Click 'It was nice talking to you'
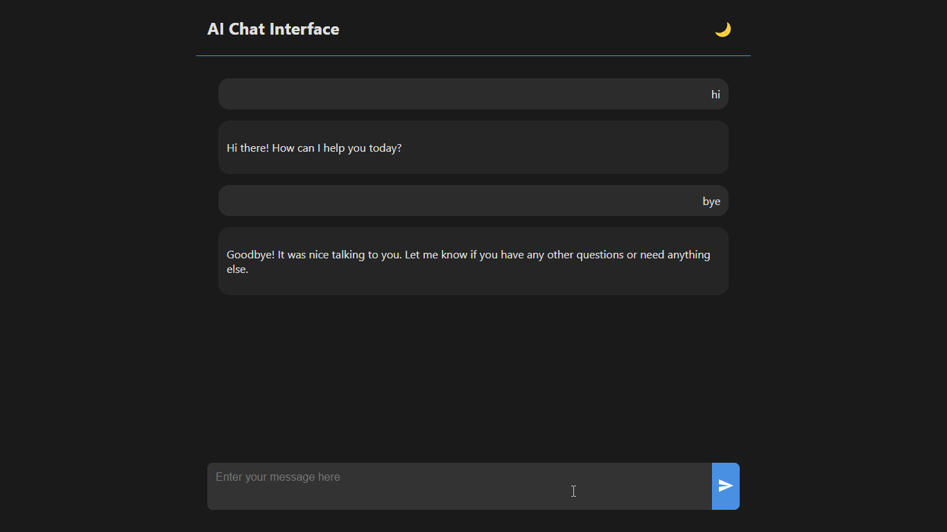 tap(340, 255)
